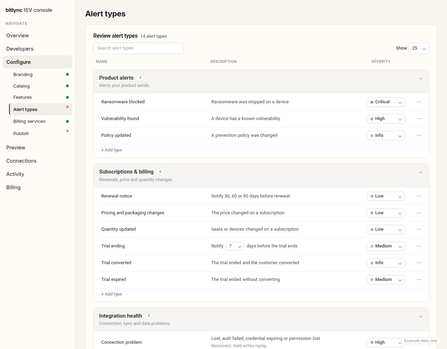The height and width of the screenshot is (349, 447).
Task: Open more options for Vulnerability found row
Action: coord(419,119)
